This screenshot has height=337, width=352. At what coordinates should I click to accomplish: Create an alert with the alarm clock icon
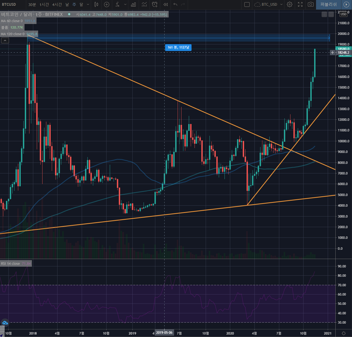(155, 4)
